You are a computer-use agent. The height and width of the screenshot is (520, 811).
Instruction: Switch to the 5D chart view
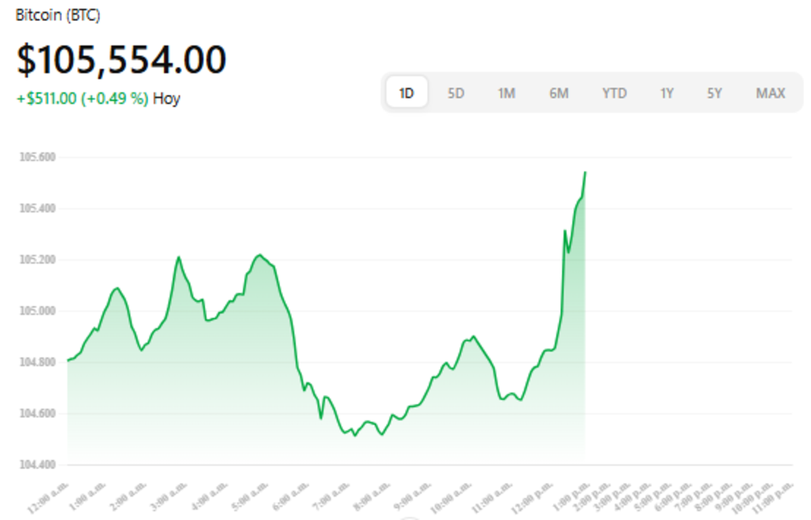tap(456, 93)
